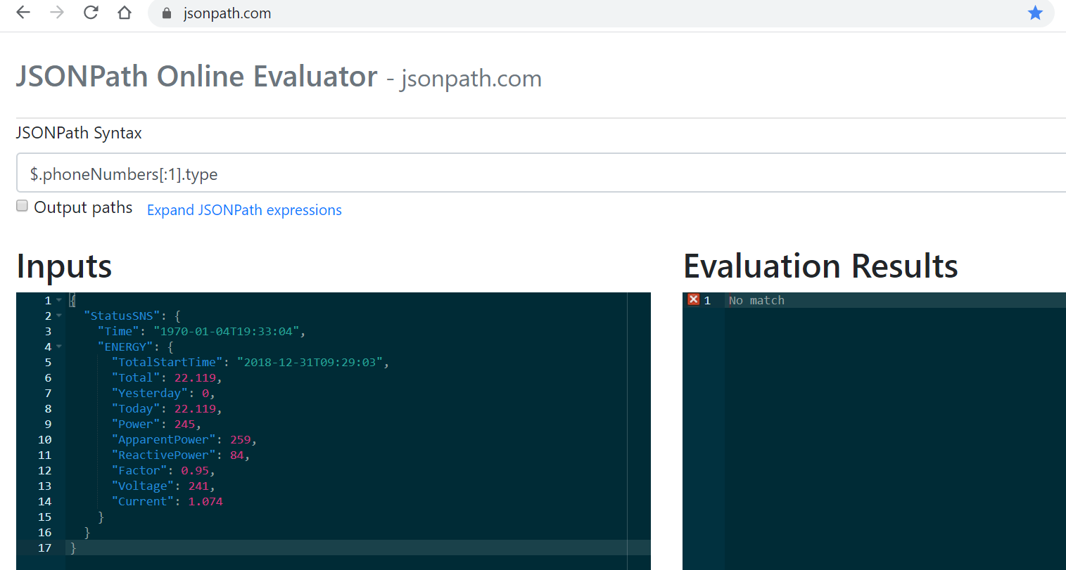Click the Voltage value 241 in the editor
1066x570 pixels.
click(198, 486)
